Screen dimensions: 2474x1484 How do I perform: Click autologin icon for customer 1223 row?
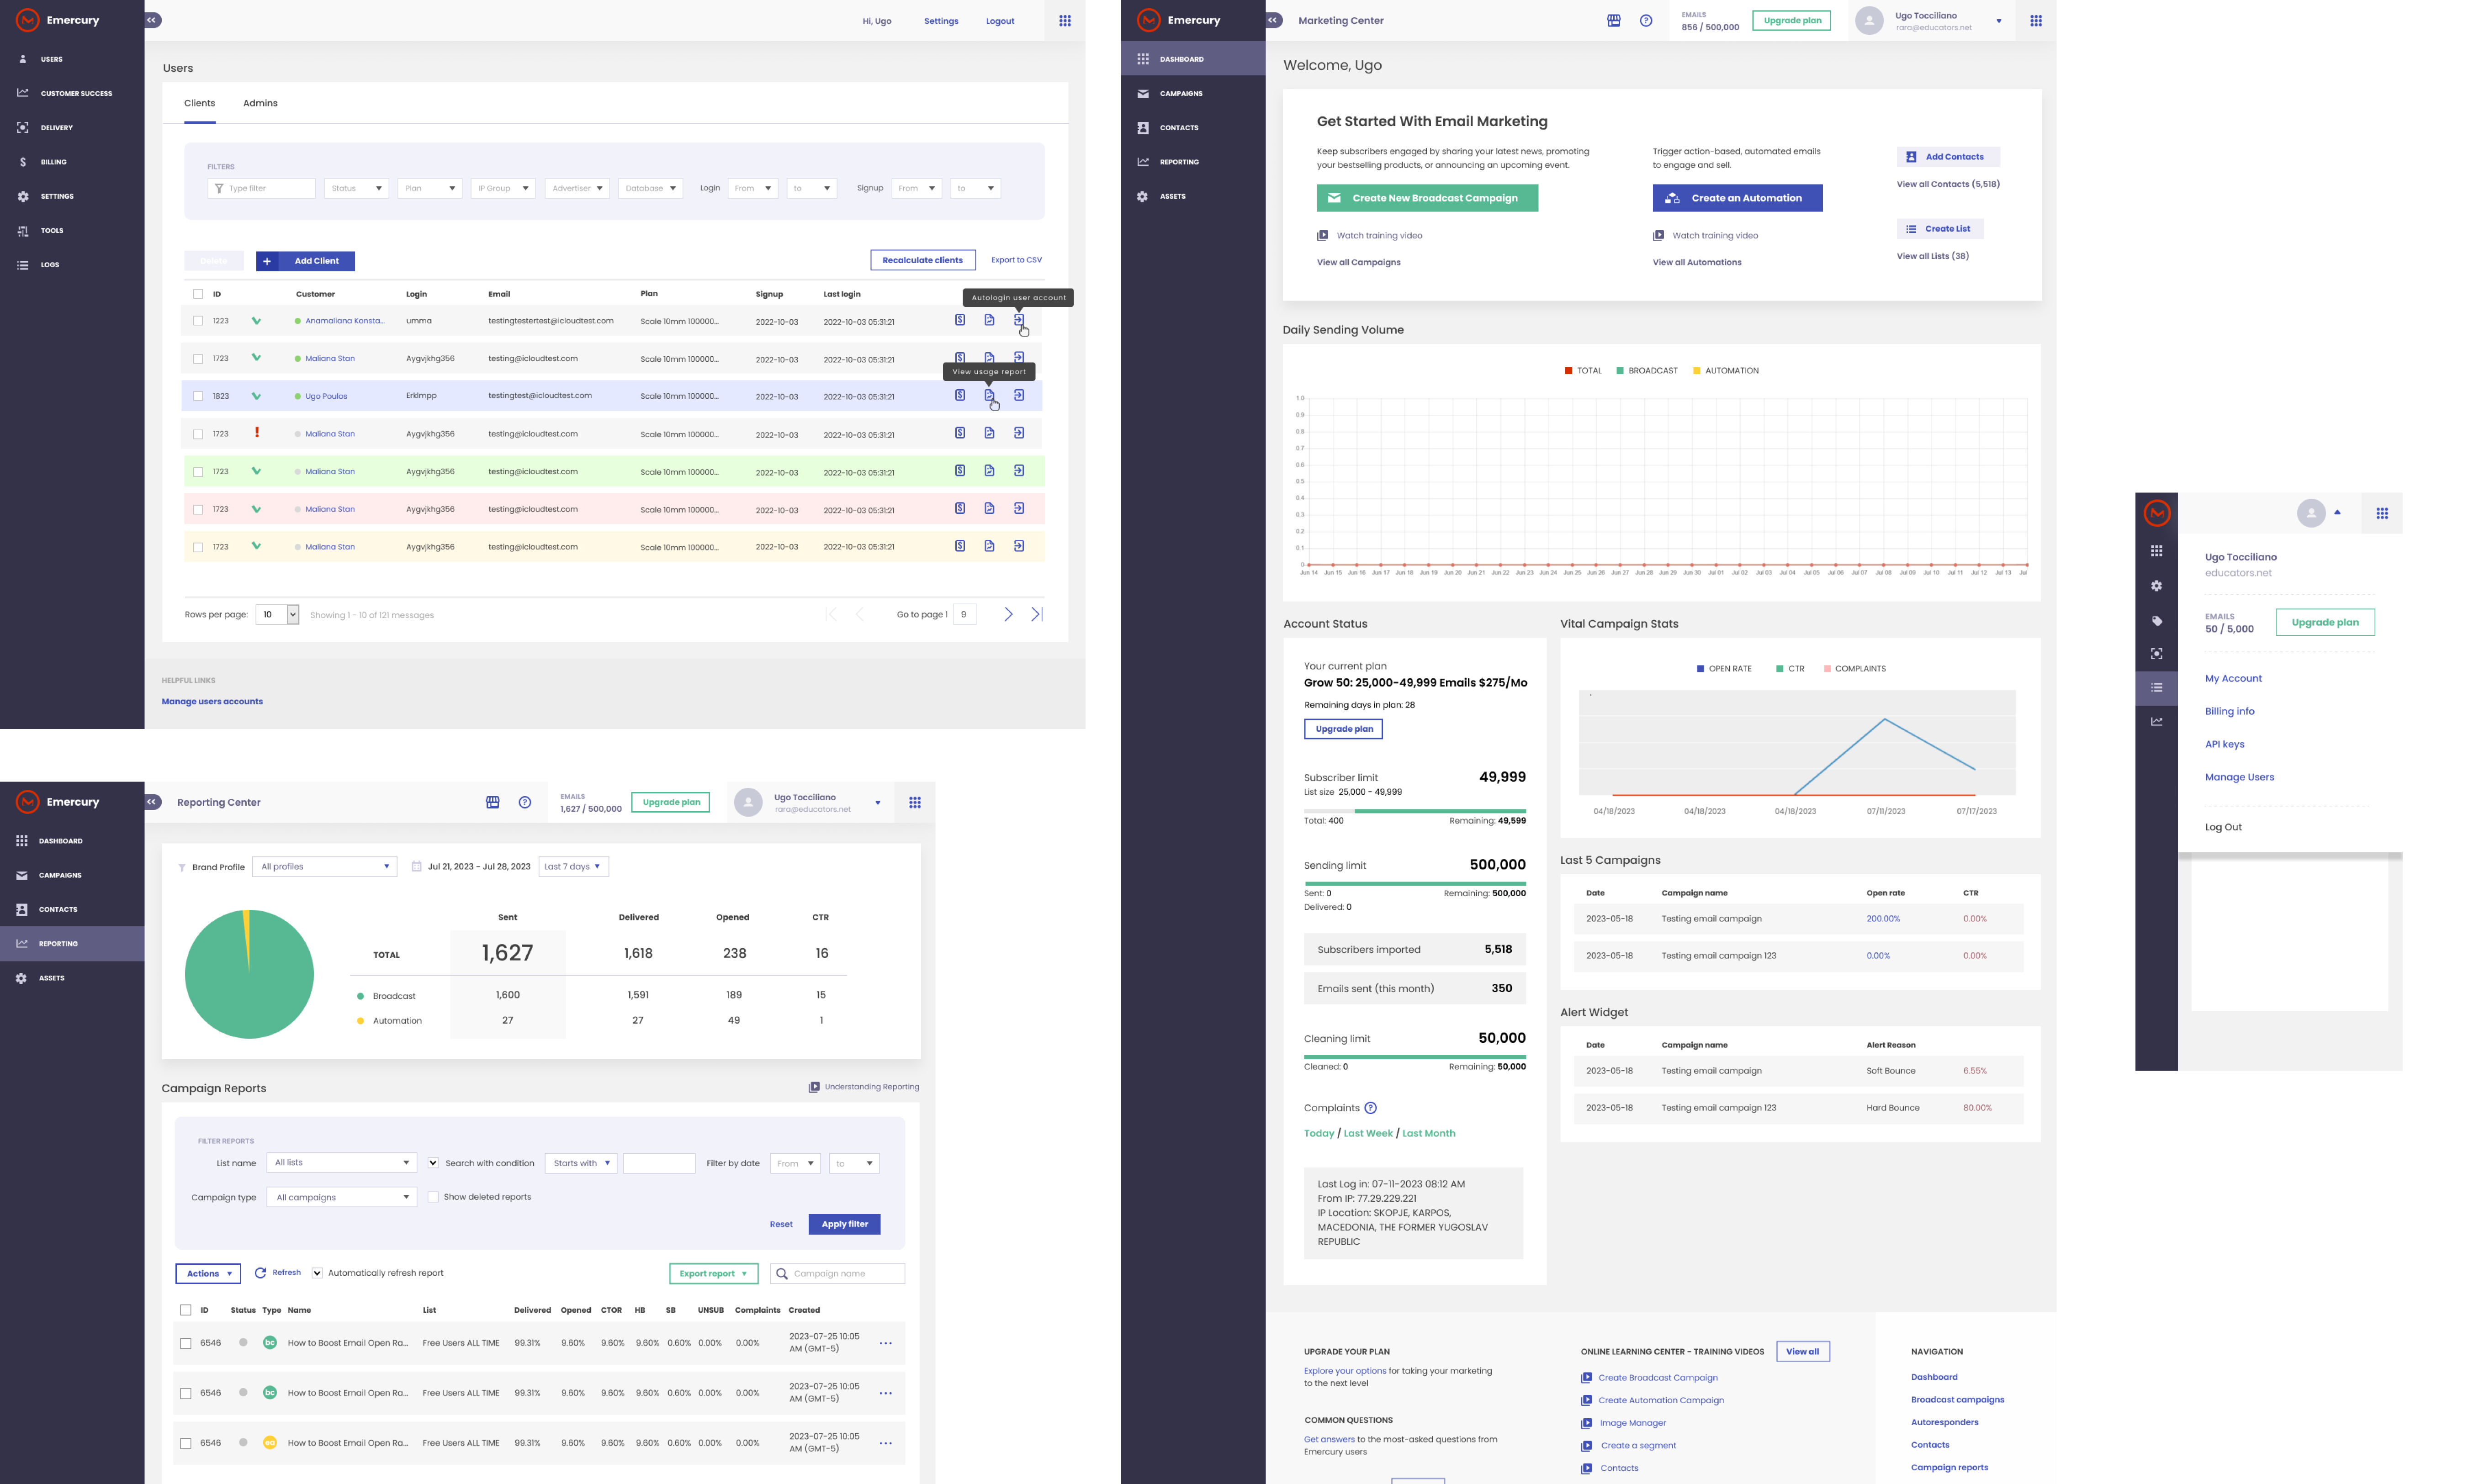tap(1018, 320)
